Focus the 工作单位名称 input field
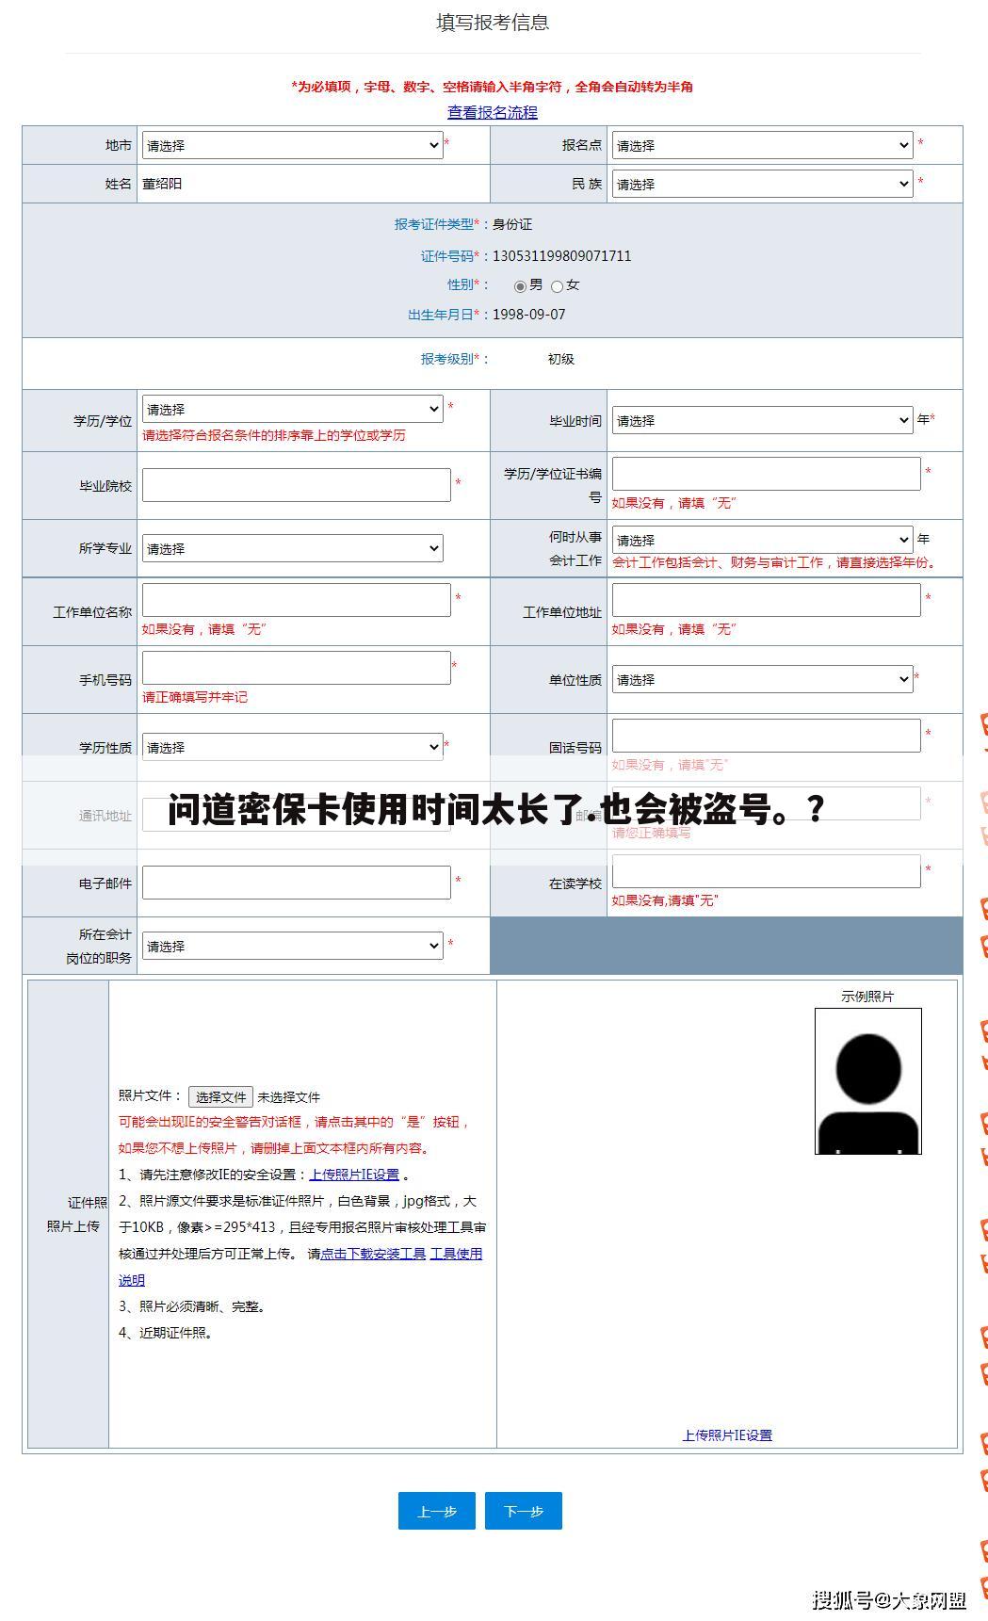 [x=297, y=600]
